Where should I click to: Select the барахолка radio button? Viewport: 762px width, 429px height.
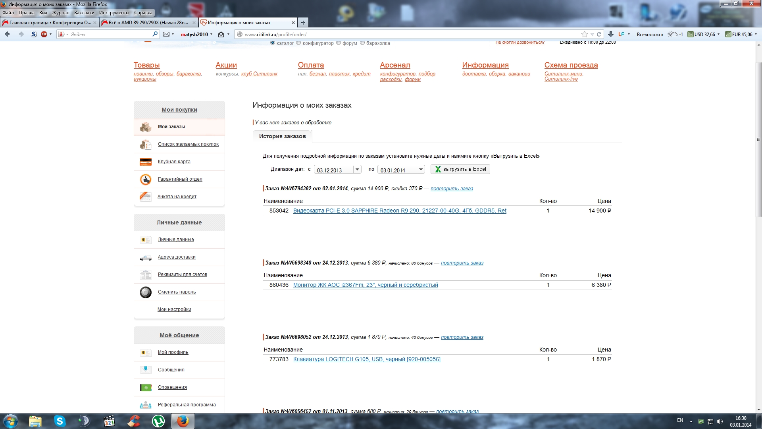click(x=362, y=43)
